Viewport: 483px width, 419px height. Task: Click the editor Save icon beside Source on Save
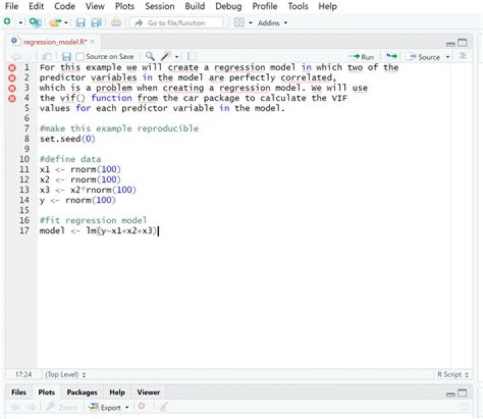point(66,56)
